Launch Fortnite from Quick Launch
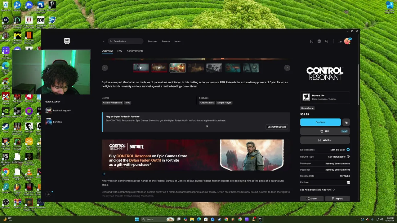The image size is (397, 223). click(x=54, y=122)
